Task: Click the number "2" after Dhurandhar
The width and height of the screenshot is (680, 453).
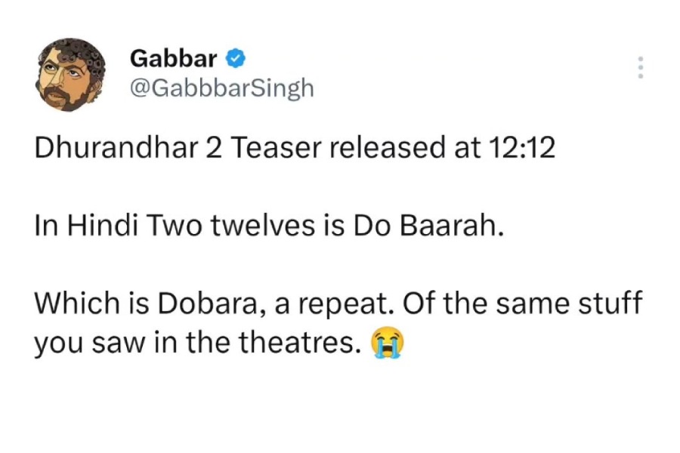Action: (x=212, y=148)
